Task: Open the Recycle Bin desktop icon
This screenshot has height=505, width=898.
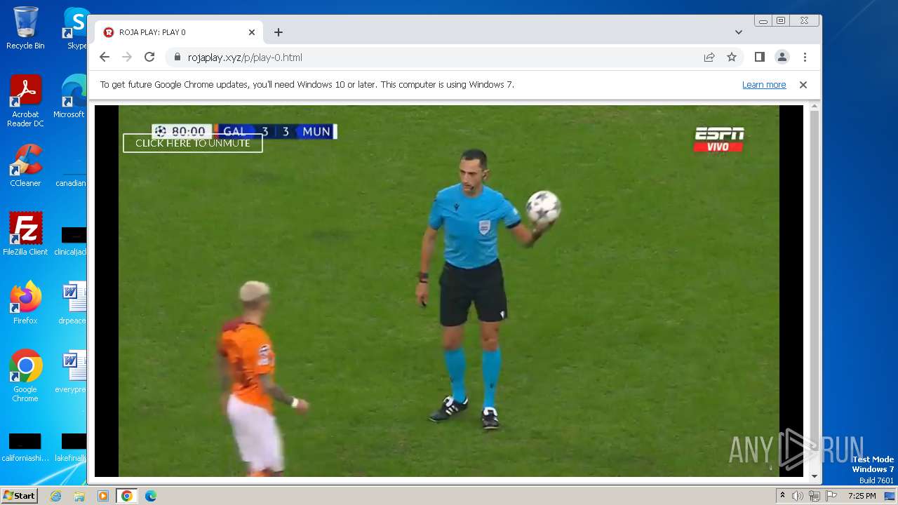Action: tap(25, 28)
